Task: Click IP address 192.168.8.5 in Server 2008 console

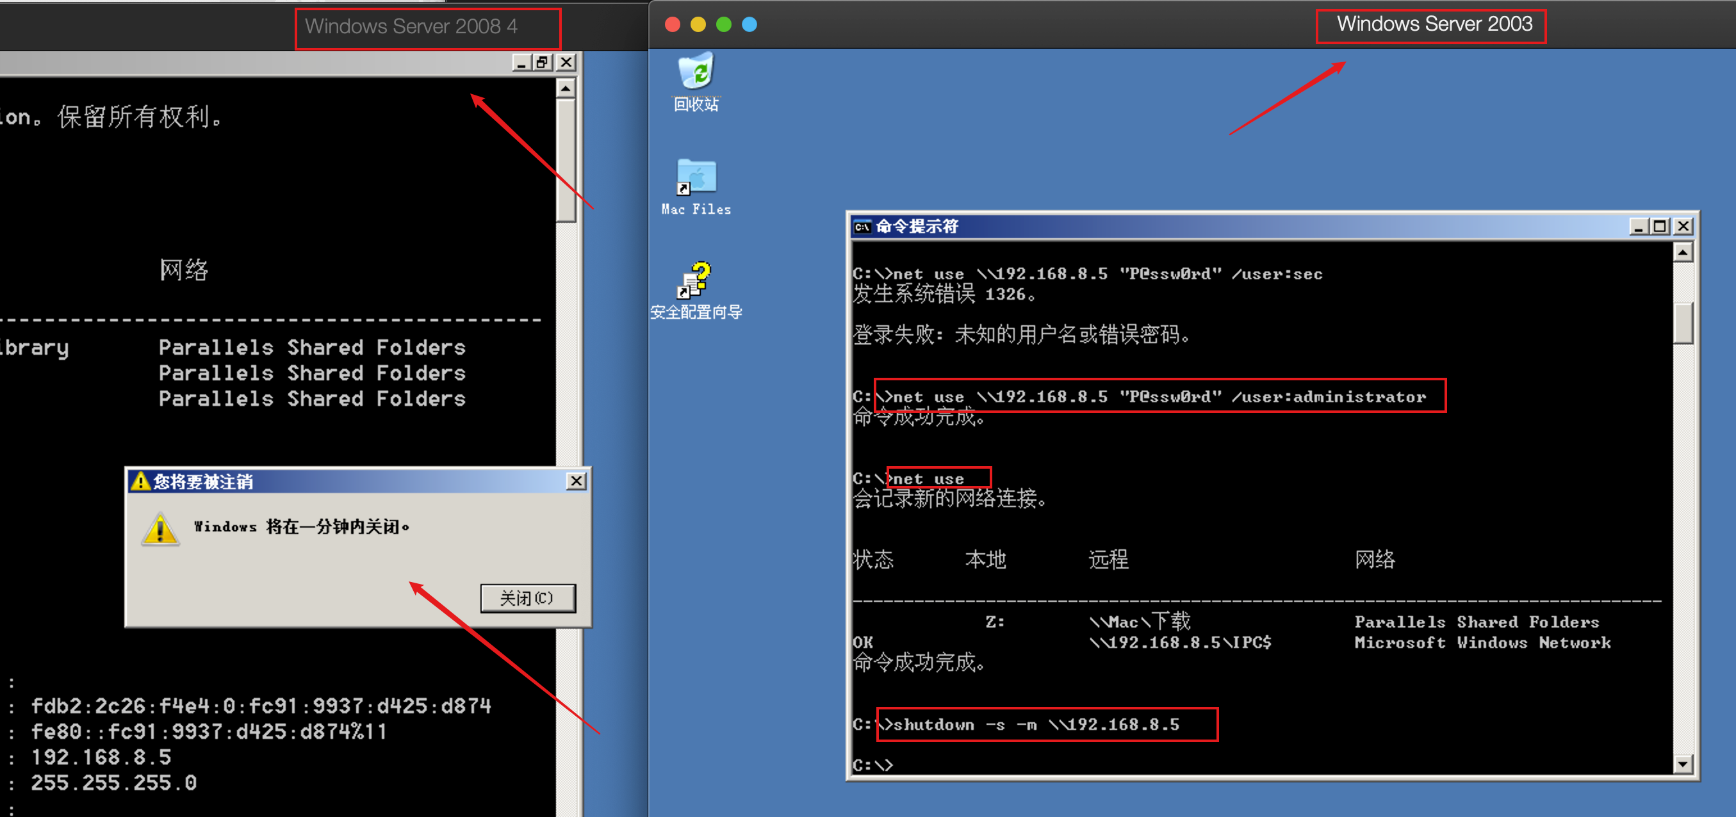Action: pos(101,757)
